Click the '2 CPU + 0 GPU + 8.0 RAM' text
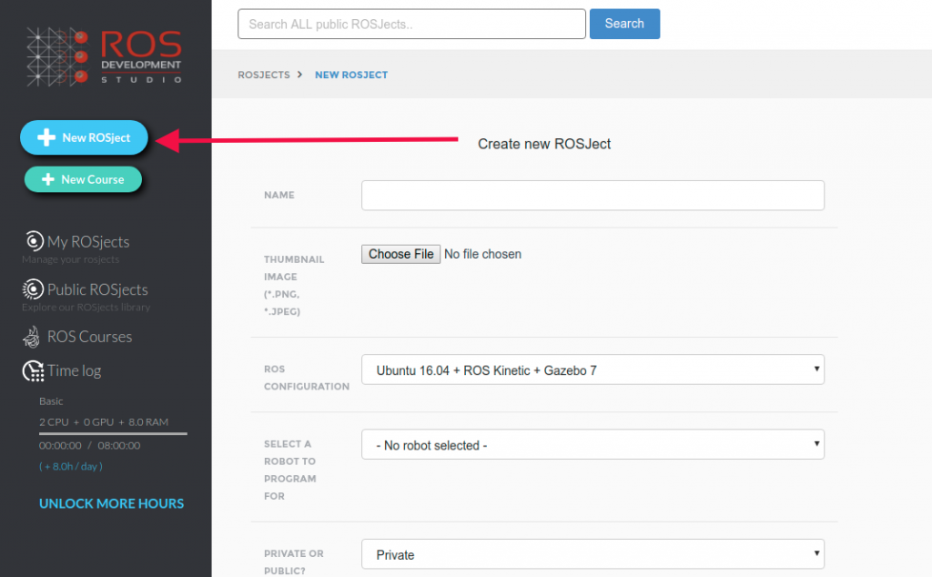 click(104, 422)
